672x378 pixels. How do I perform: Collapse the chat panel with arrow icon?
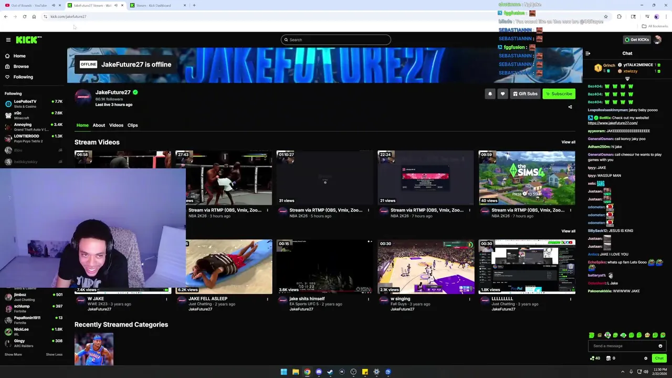tap(588, 53)
